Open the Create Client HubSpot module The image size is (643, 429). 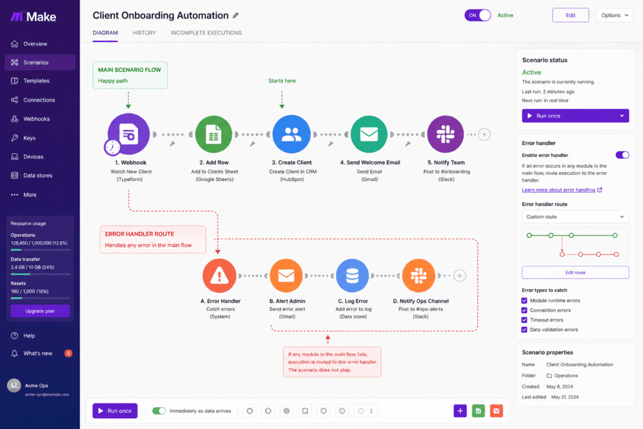click(x=291, y=134)
